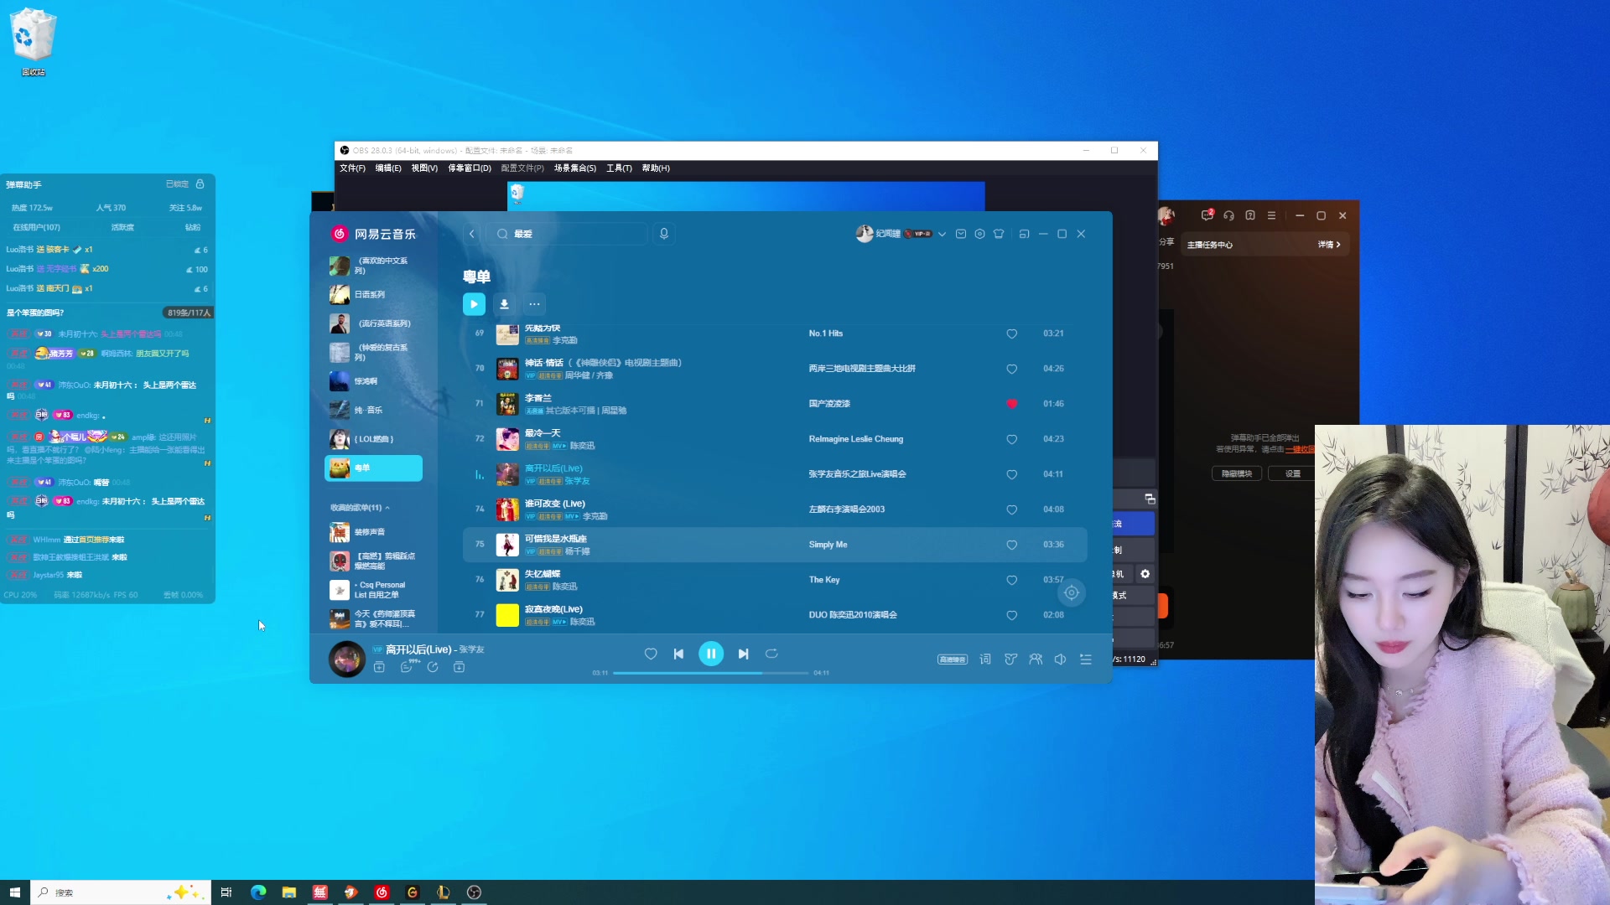
Task: Like the song 失忆蝴蝶
Action: (1012, 580)
